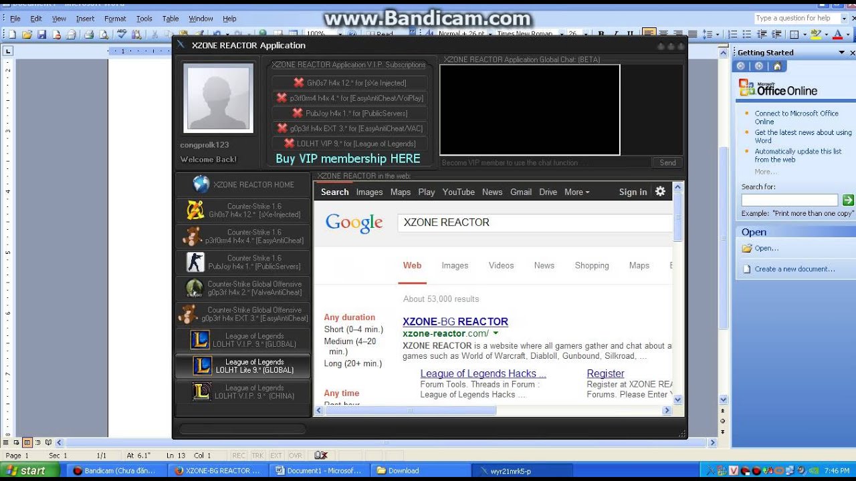Switch to the Images tab in Google results
The width and height of the screenshot is (856, 481).
click(x=455, y=265)
